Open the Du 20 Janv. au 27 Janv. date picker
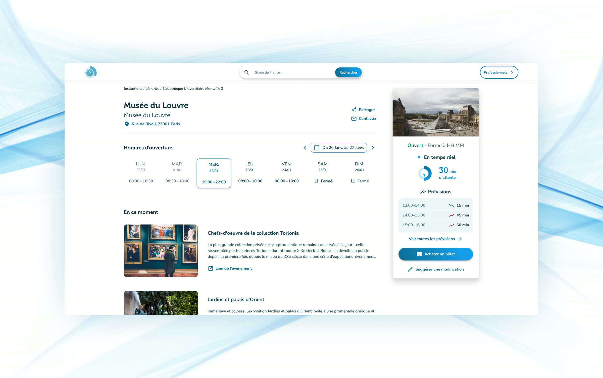This screenshot has width=603, height=378. click(339, 148)
